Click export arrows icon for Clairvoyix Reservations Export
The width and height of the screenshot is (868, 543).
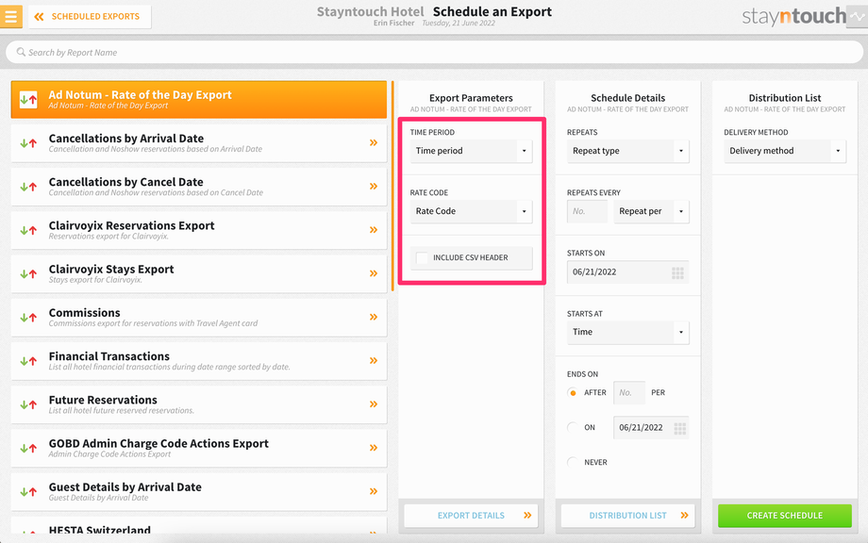point(28,231)
